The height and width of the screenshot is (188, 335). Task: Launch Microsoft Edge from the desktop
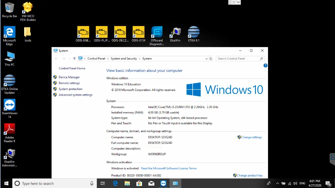pos(9,36)
